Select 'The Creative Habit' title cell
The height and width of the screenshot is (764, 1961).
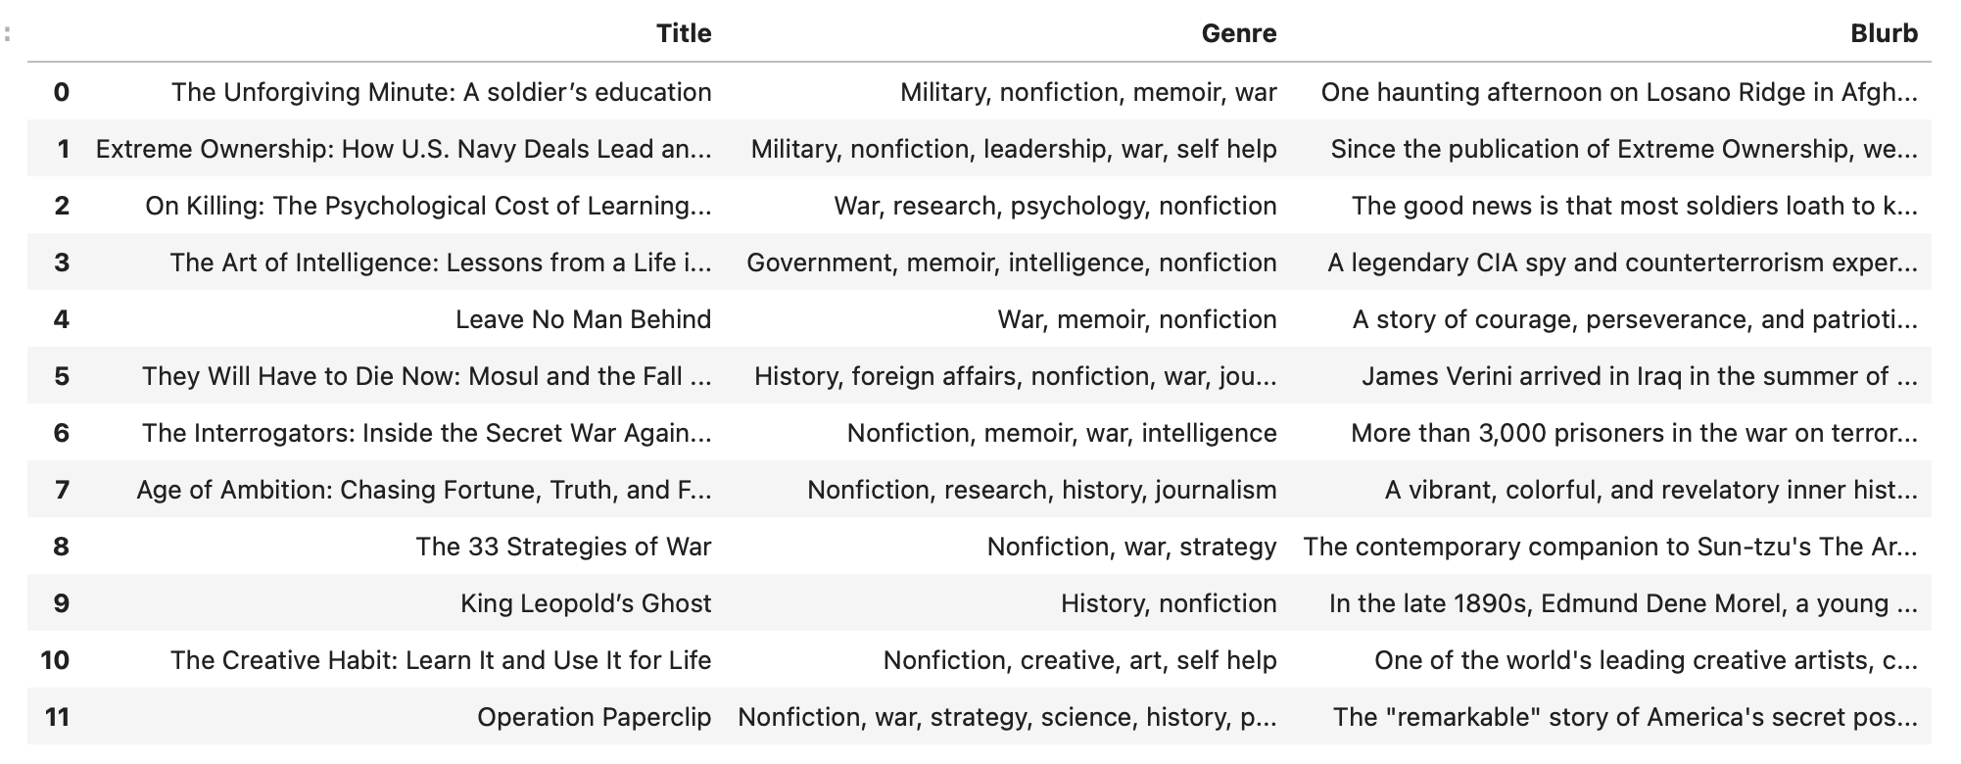pos(440,660)
